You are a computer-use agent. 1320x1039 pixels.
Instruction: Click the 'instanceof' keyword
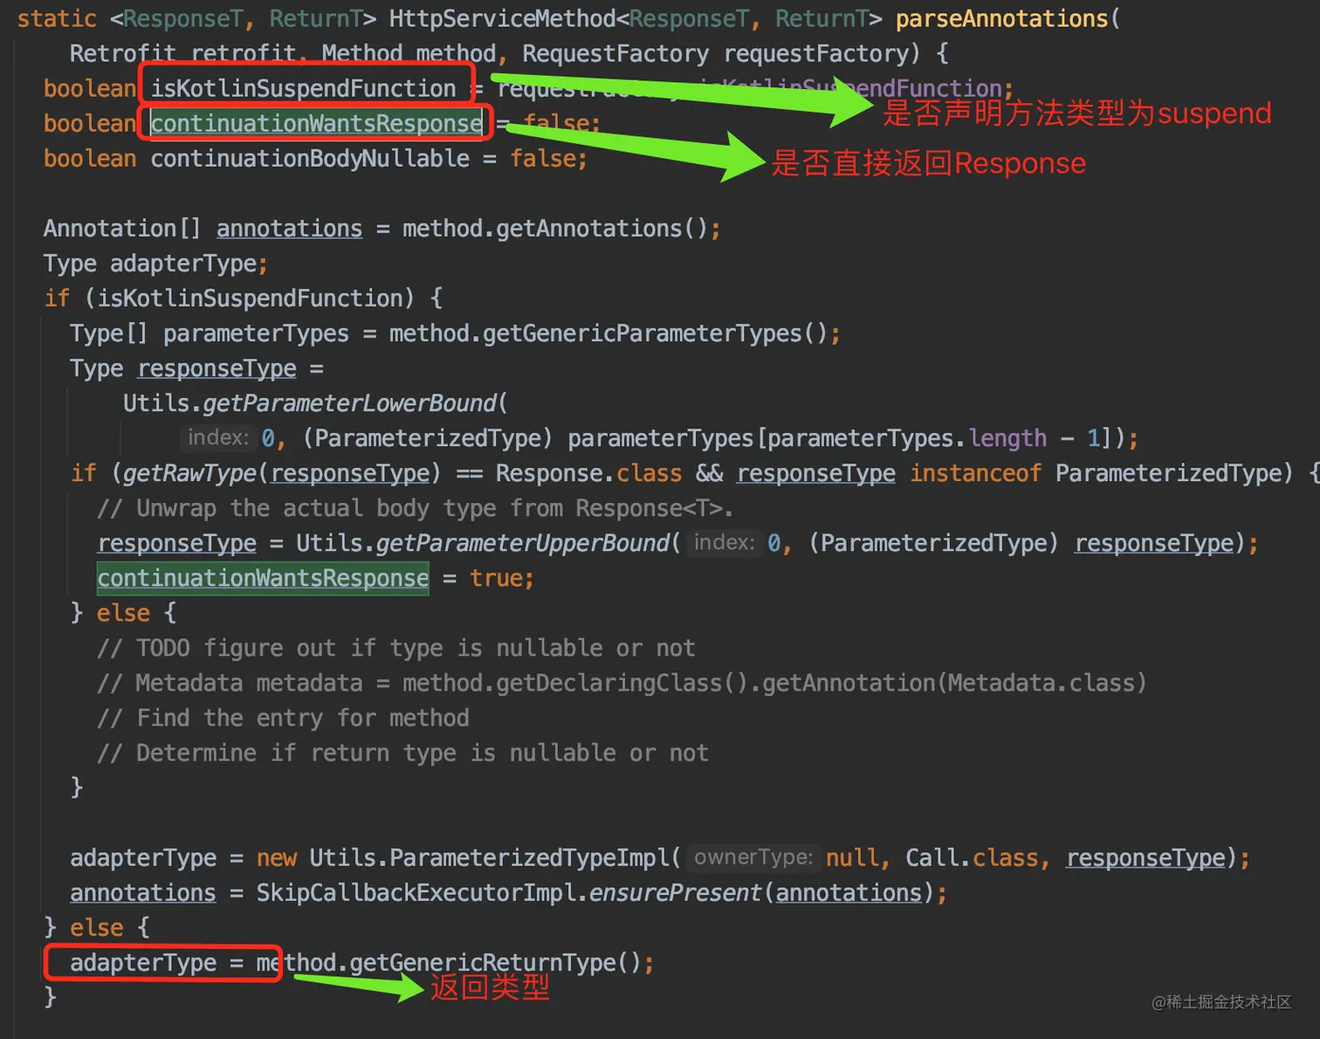975,472
